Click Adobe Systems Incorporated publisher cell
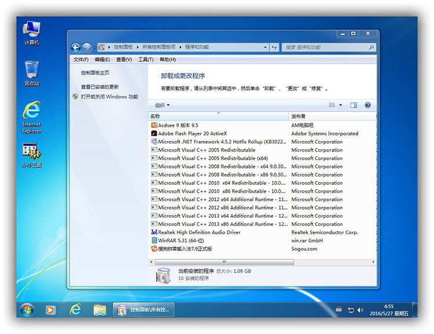Screen dimensions: 434x334 pos(325,134)
